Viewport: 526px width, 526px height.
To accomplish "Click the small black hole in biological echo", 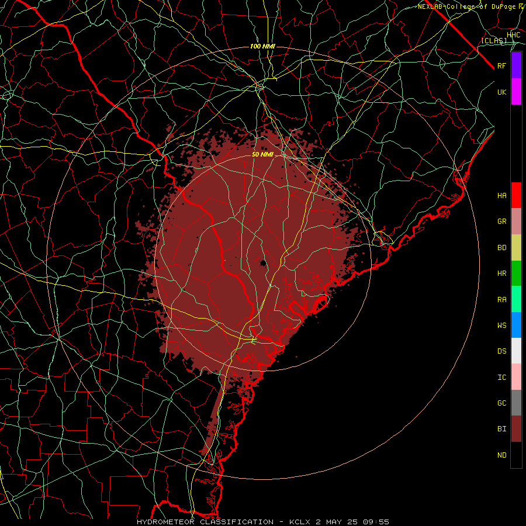I will point(264,263).
